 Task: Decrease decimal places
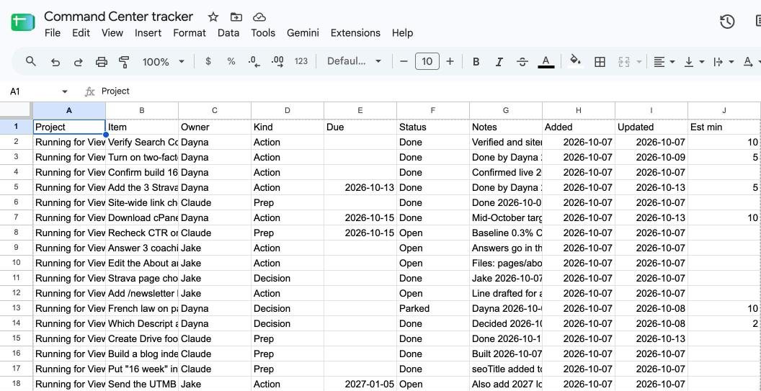[254, 62]
